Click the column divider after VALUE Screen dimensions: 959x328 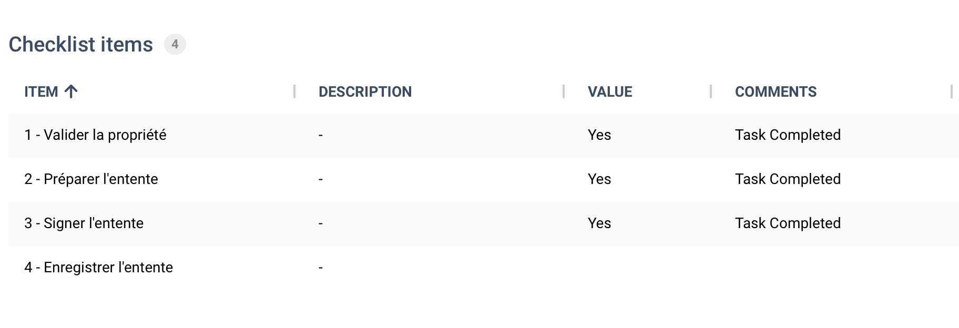point(711,91)
